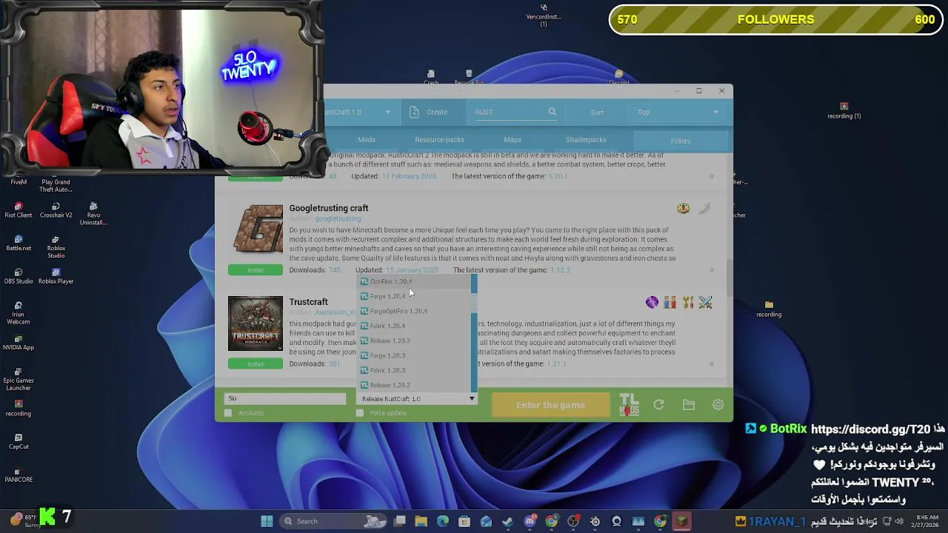Open Iriun Webcam desktop icon
Image resolution: width=948 pixels, height=533 pixels.
tap(19, 313)
